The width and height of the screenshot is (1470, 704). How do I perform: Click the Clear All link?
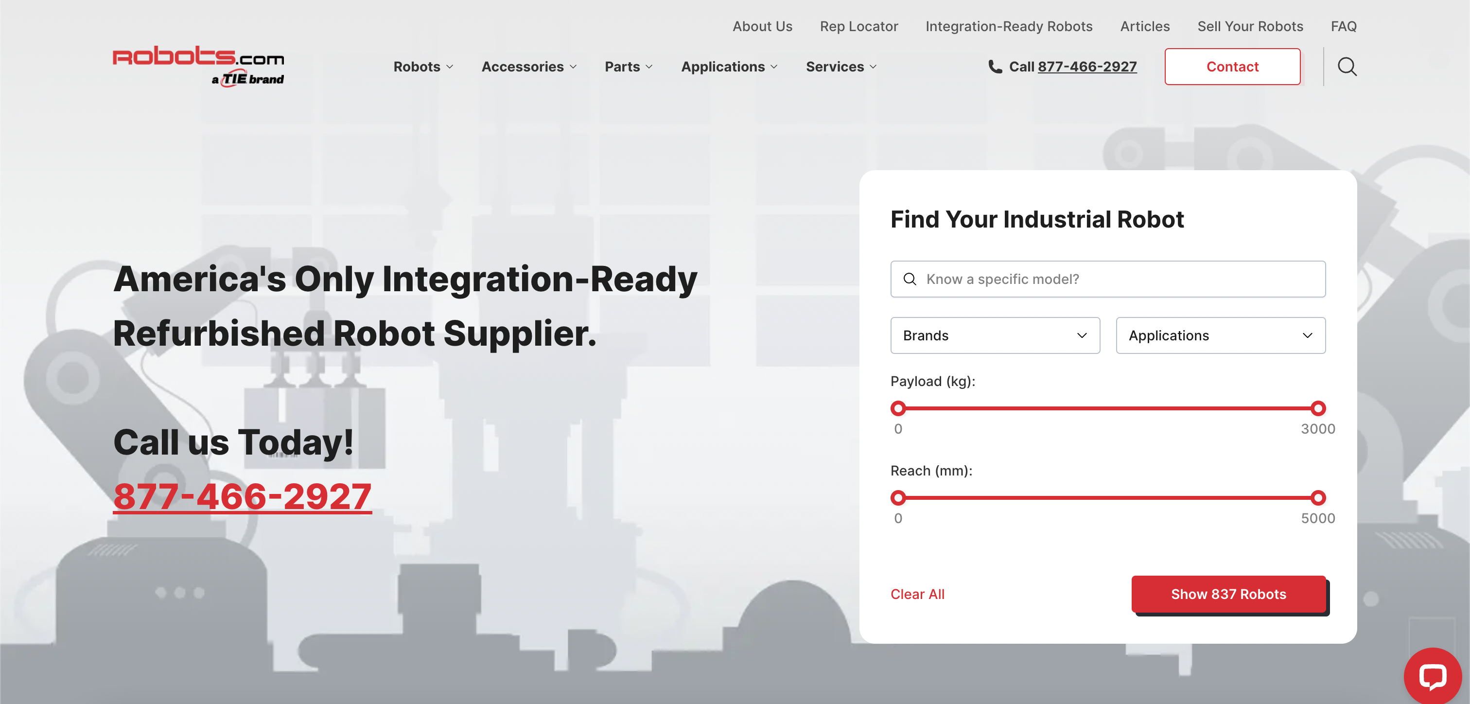click(x=917, y=594)
